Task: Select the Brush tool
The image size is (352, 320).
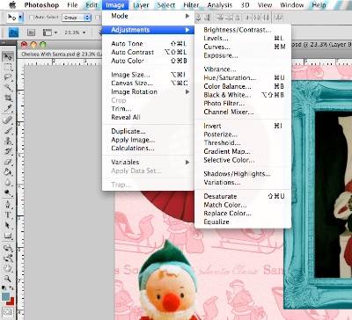Action: [8, 130]
